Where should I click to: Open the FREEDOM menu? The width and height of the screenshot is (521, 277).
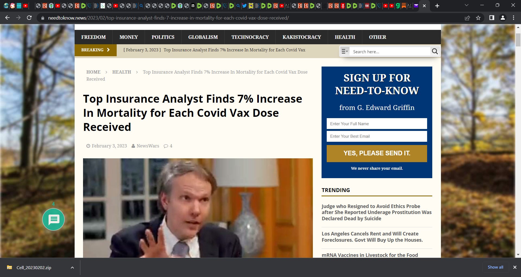(94, 37)
